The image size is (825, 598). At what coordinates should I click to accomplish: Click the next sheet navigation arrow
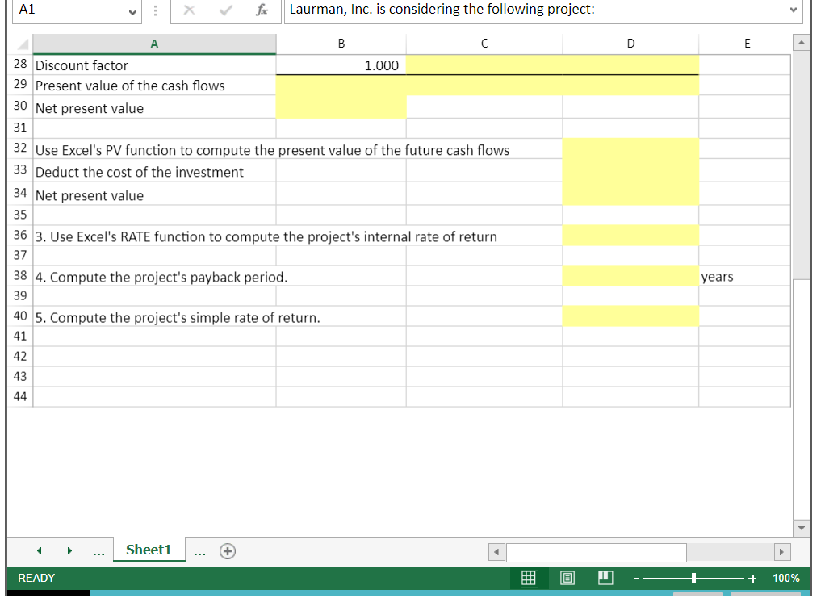click(x=69, y=550)
